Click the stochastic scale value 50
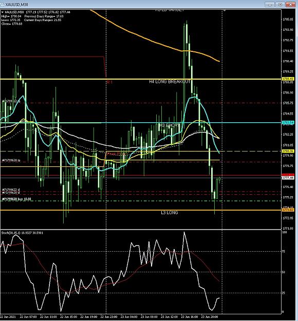Image resolution: width=298 pixels, height=321 pixels. (x=284, y=272)
